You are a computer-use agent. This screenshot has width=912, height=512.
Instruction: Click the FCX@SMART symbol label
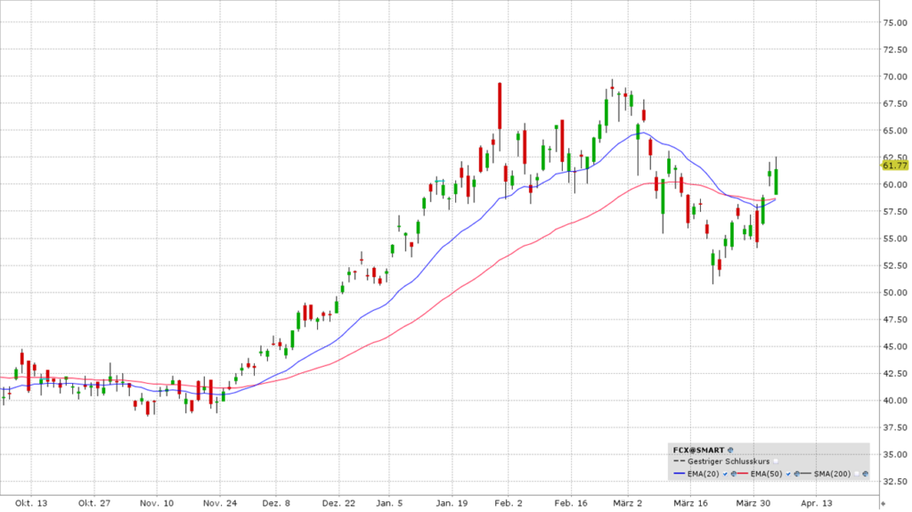(x=698, y=450)
